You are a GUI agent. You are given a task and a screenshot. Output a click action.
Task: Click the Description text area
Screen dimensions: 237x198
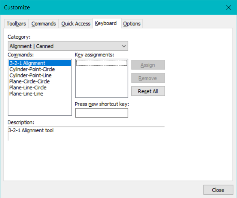click(86, 134)
